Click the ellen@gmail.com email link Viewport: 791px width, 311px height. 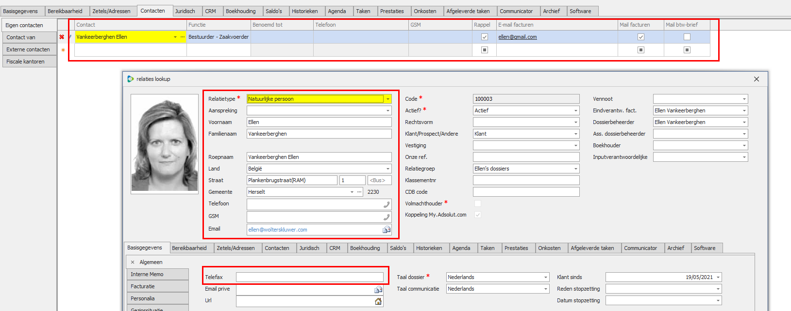[517, 37]
